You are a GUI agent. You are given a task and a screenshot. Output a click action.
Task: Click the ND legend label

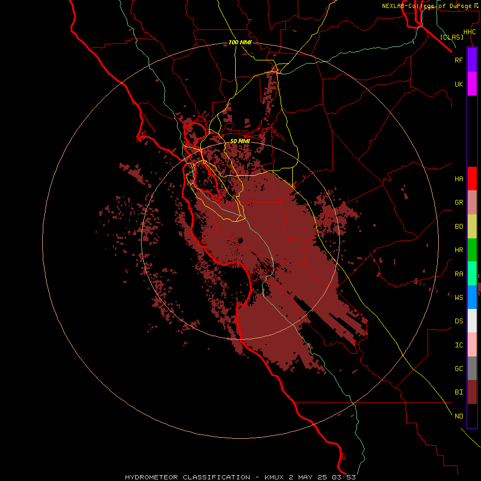coord(459,416)
